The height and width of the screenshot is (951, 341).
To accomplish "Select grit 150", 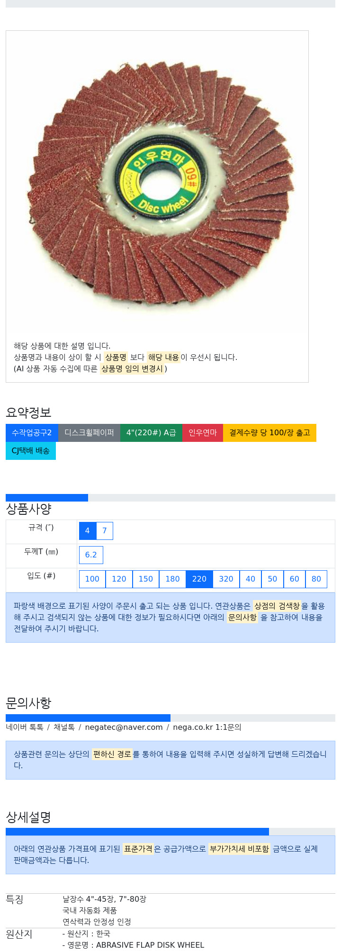I will [146, 579].
